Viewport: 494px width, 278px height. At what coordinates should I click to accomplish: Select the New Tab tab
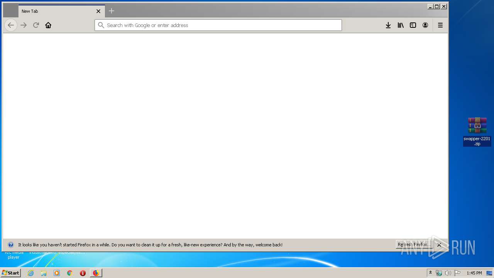click(61, 11)
